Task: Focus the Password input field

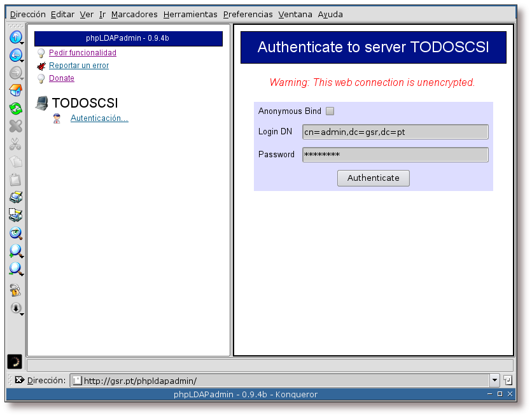Action: 395,155
